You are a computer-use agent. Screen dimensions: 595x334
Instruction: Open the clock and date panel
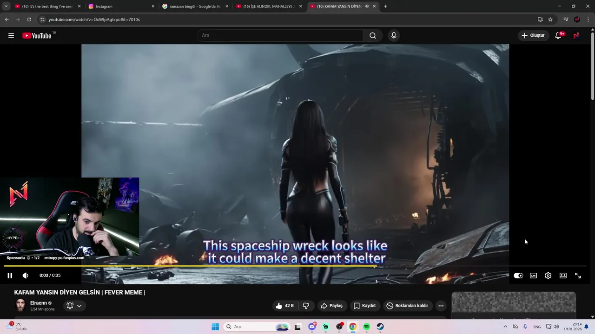[573, 327]
